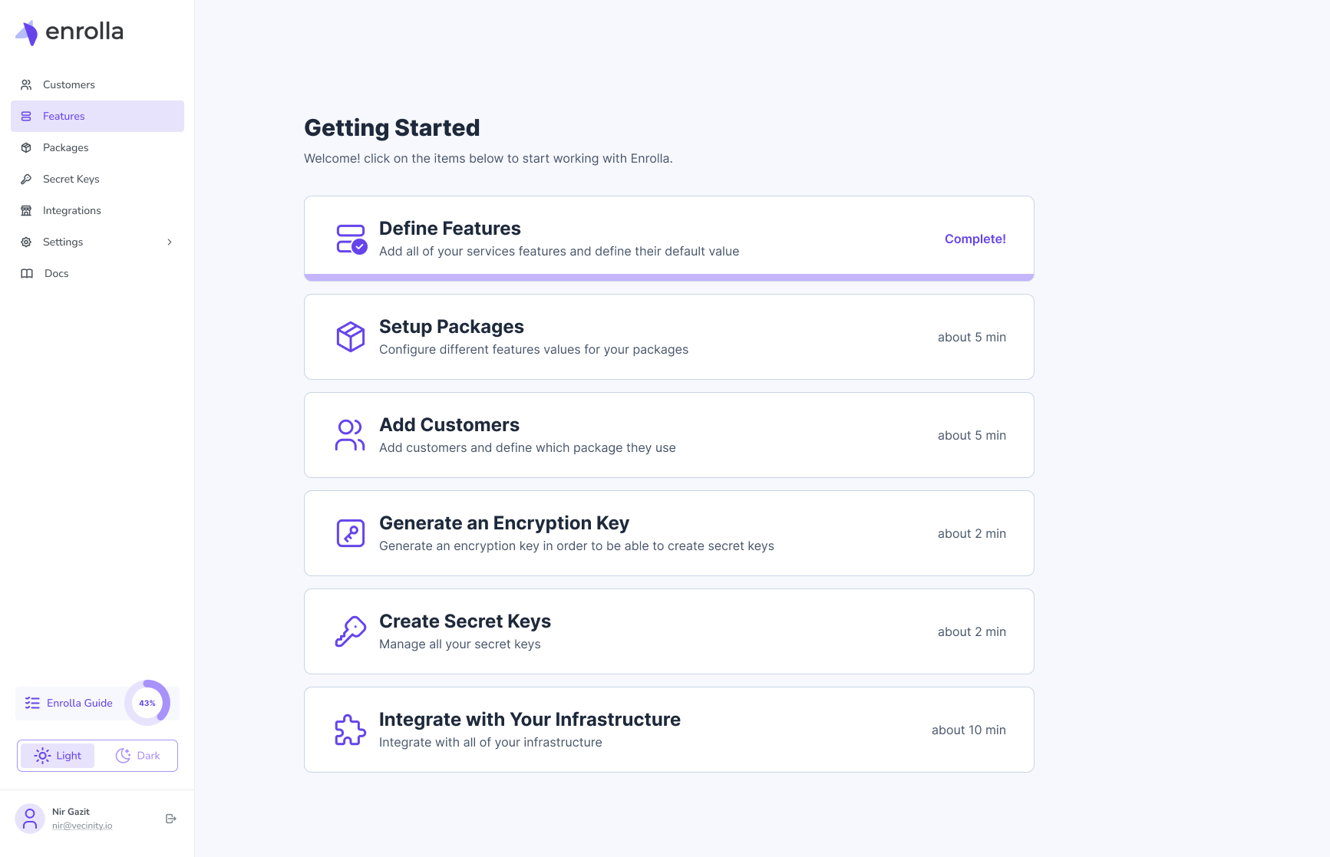Go to Integrations in the sidebar
The width and height of the screenshot is (1330, 857).
coord(97,210)
